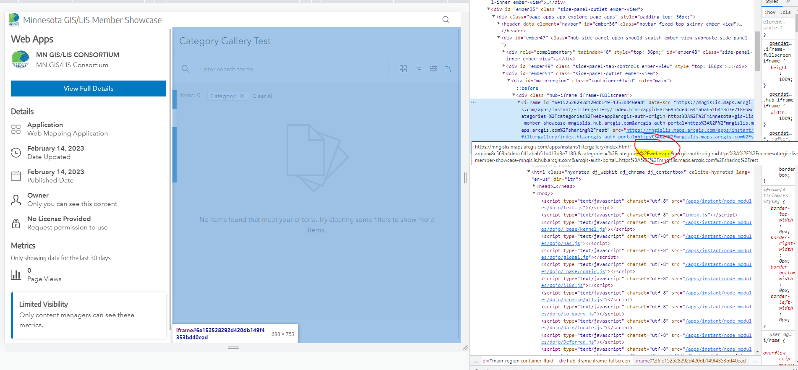Switch gallery to grid view icon
Viewport: 798px width, 370px height.
[403, 69]
